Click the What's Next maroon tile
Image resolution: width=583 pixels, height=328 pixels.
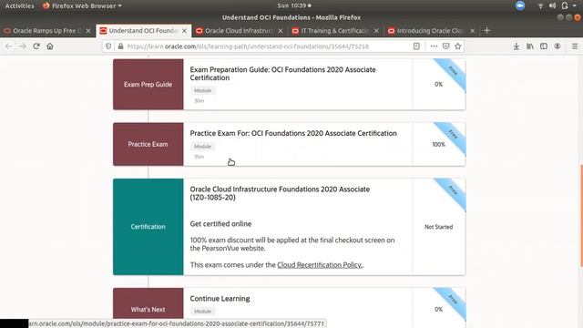148,304
